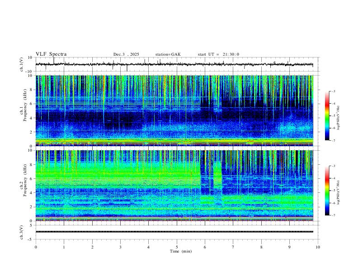
Task: Click the ch.2 spectrogram color scale bar
Action: click(327, 191)
